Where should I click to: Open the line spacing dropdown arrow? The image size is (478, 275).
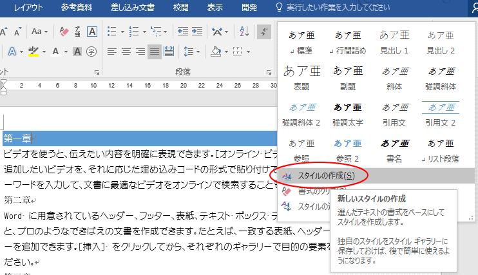pyautogui.click(x=198, y=52)
